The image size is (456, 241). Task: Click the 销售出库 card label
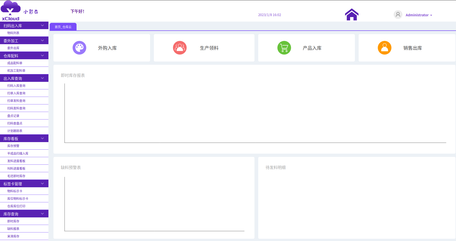413,48
